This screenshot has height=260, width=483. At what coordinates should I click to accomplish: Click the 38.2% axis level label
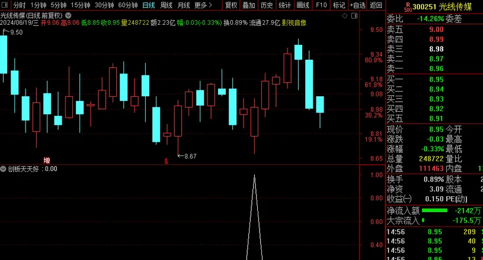click(373, 115)
